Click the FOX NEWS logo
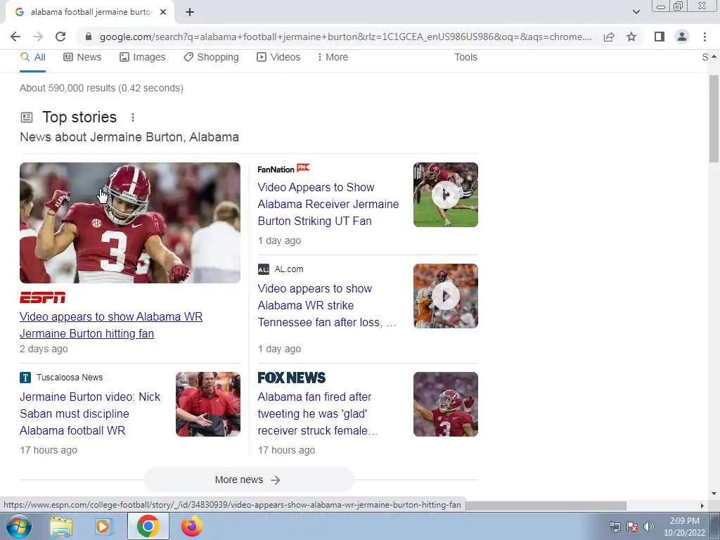Image resolution: width=720 pixels, height=540 pixels. click(x=292, y=378)
